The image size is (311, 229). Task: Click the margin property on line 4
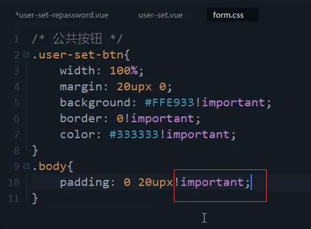click(81, 87)
